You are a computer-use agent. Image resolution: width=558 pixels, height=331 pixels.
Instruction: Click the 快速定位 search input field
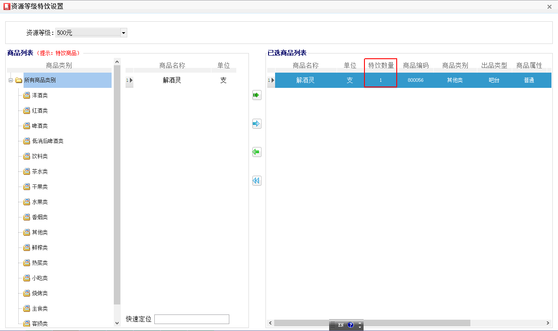192,319
